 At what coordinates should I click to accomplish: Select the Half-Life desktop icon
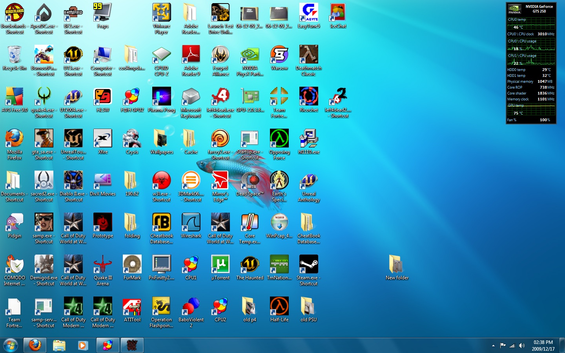(279, 306)
